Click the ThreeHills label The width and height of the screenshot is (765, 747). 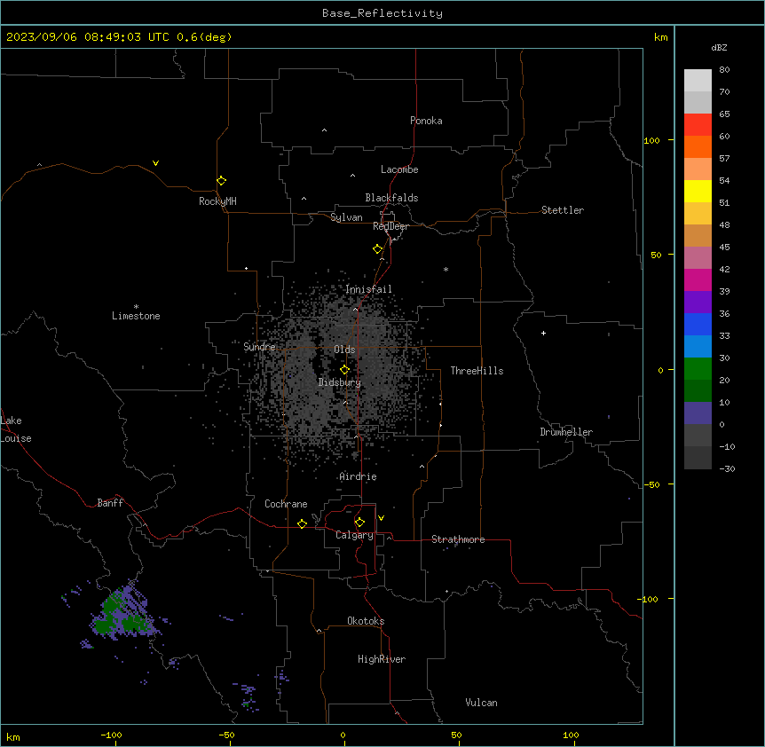(x=477, y=371)
